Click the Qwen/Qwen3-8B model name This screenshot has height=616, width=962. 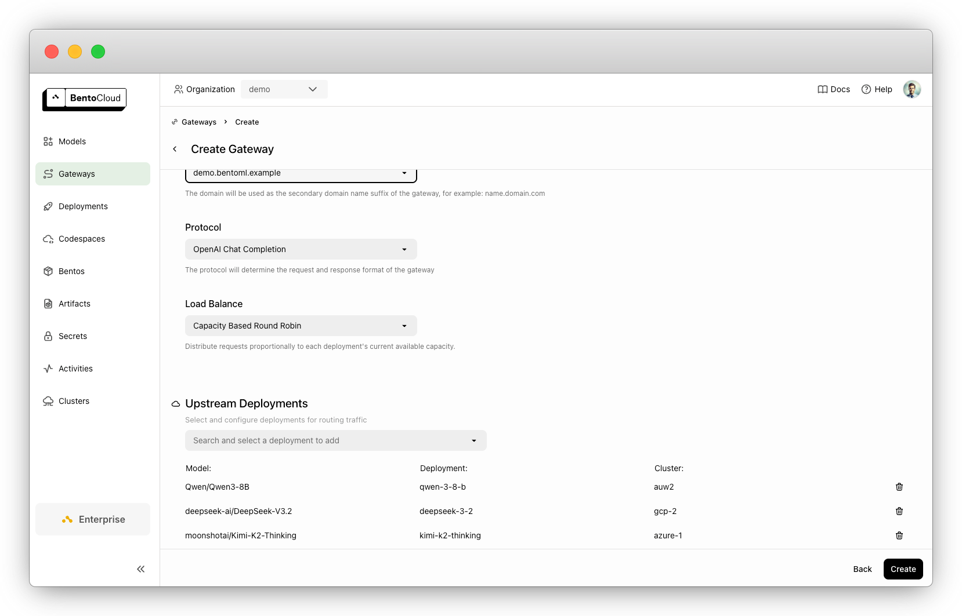click(217, 487)
